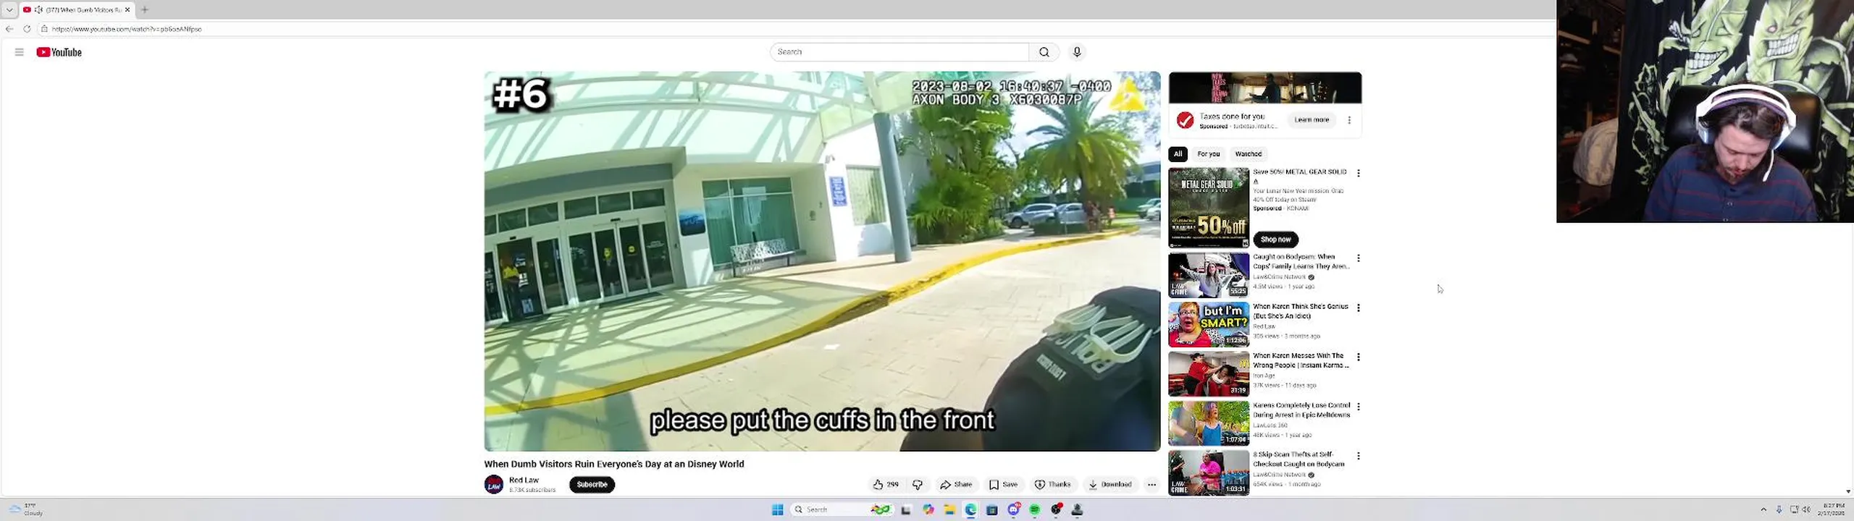The width and height of the screenshot is (1854, 521).
Task: Open Caught on Bodycam video thumbnail
Action: (x=1209, y=275)
